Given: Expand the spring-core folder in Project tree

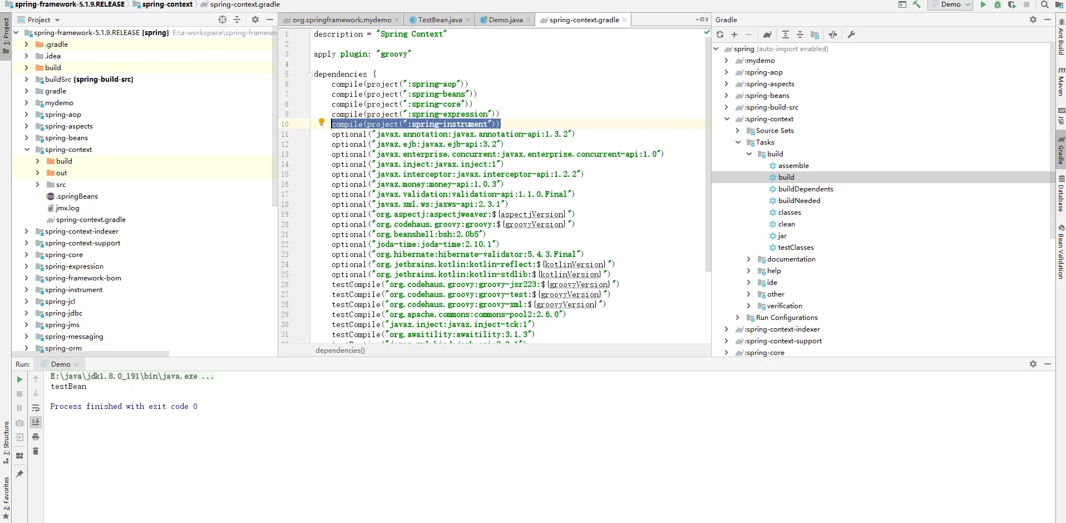Looking at the screenshot, I should pos(27,255).
